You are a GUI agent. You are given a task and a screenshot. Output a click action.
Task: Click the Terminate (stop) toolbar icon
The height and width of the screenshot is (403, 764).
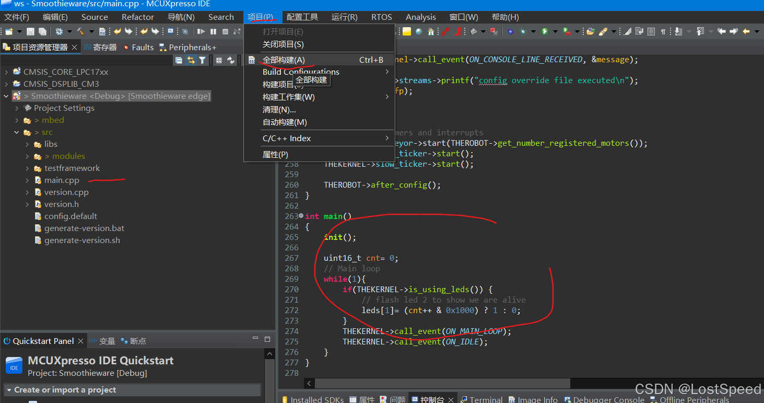click(225, 32)
